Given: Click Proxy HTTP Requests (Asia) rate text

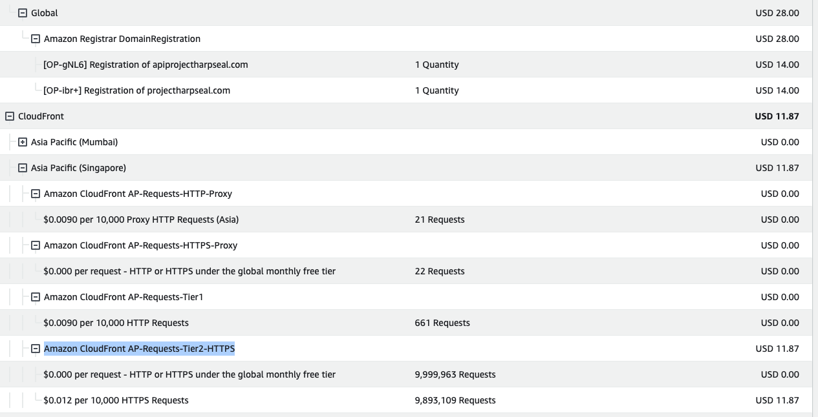Looking at the screenshot, I should (x=141, y=219).
